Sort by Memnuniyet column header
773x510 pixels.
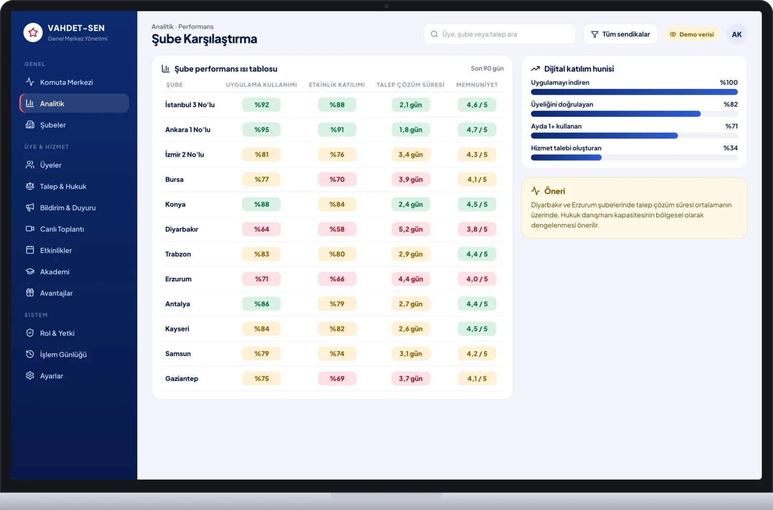(477, 85)
